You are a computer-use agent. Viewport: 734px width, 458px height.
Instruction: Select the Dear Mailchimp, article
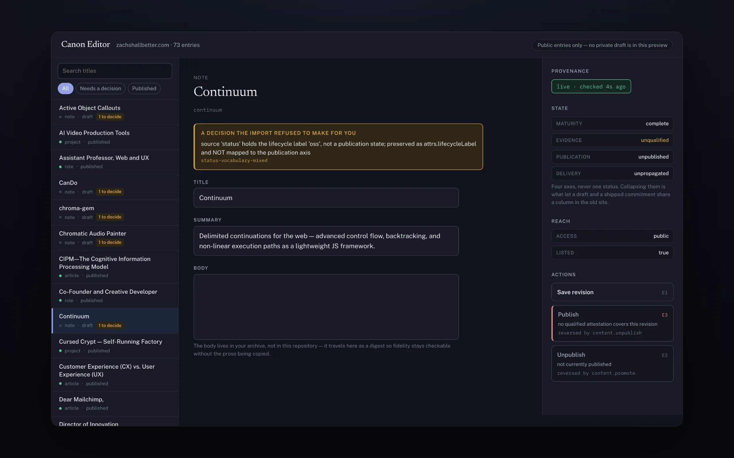[115, 404]
